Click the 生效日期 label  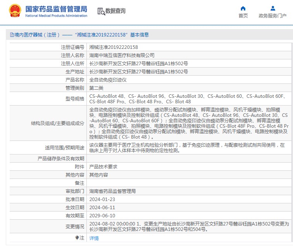tap(75, 207)
